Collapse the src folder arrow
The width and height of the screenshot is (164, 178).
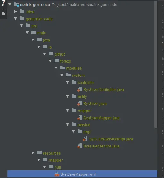[22, 26]
